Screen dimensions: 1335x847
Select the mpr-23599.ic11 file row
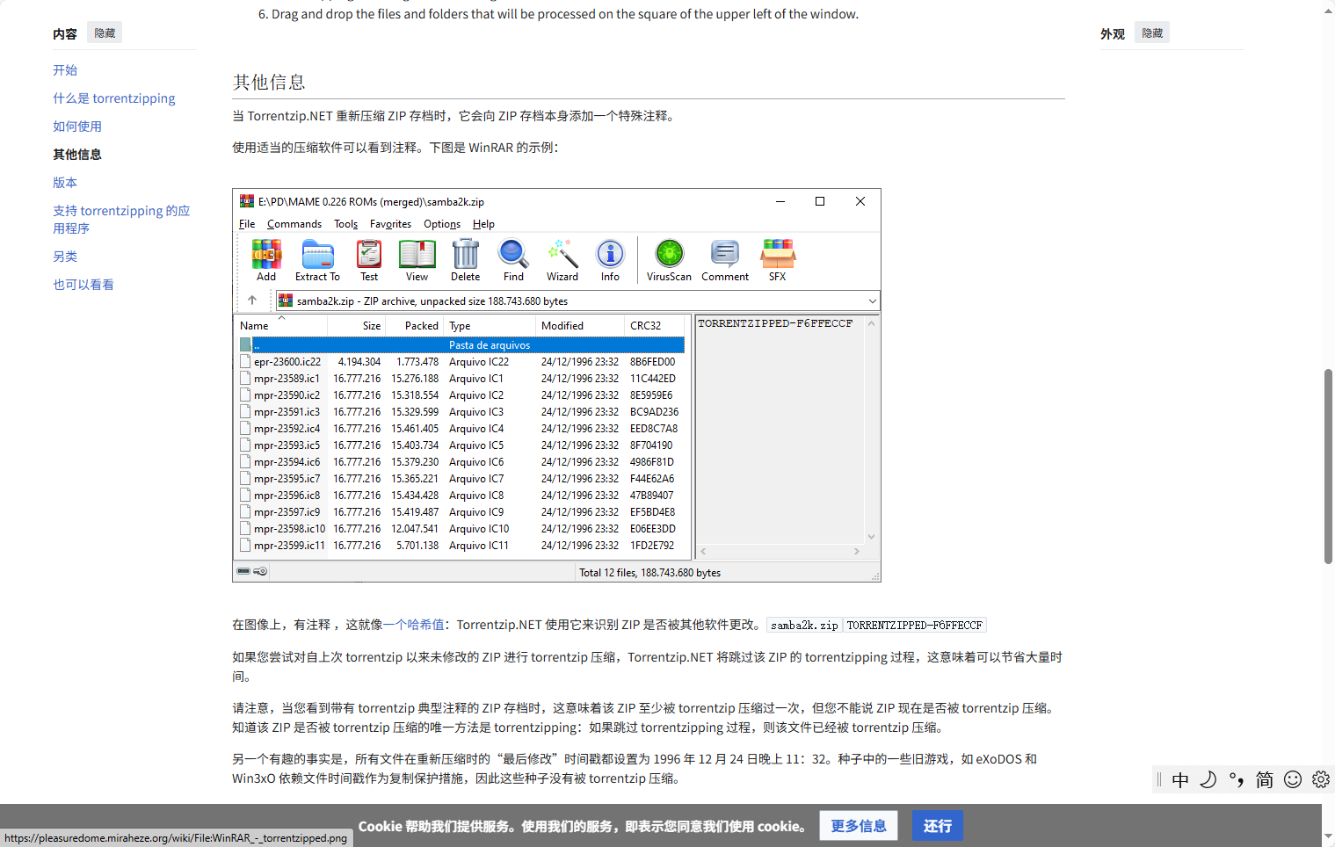point(462,546)
